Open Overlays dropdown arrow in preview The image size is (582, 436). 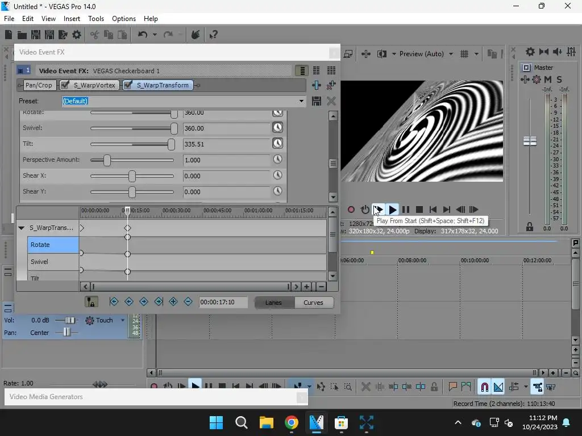476,54
